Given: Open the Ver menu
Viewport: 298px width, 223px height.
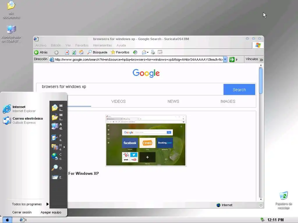Looking at the screenshot, I should point(68,45).
